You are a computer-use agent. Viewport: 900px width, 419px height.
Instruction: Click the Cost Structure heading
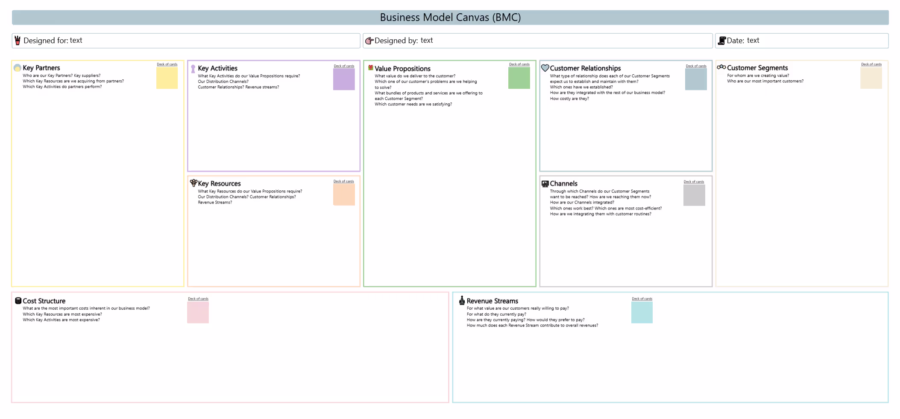pos(44,301)
